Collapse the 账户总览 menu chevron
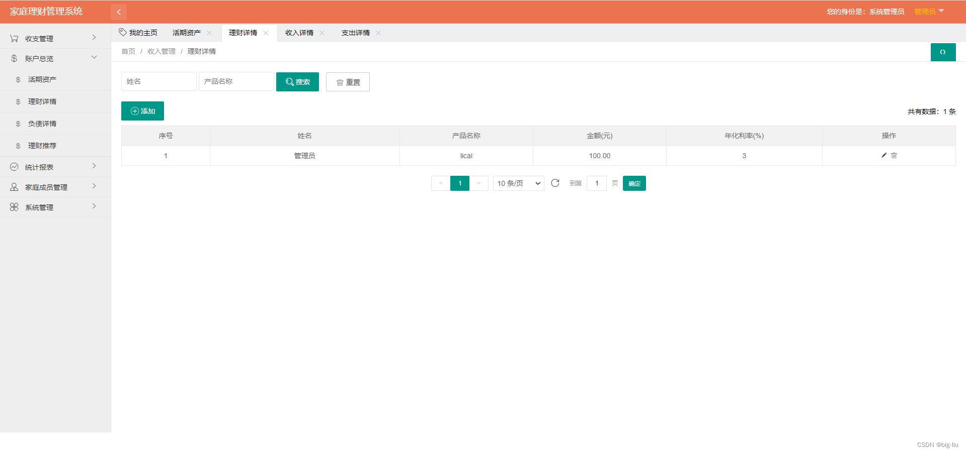Viewport: 966px width, 453px height. click(94, 57)
